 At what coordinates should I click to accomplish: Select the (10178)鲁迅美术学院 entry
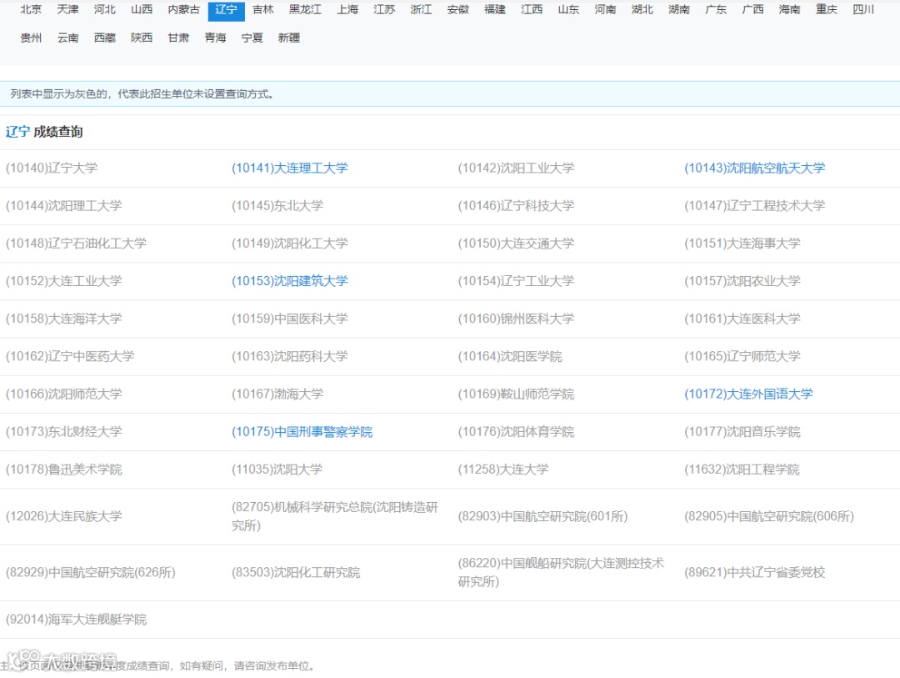[x=63, y=470]
